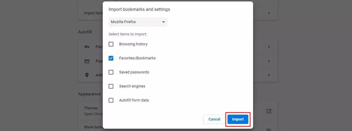Click 'Import bookmarks and settings' dialog title
Viewport: 352px width, 131px height.
(x=139, y=9)
